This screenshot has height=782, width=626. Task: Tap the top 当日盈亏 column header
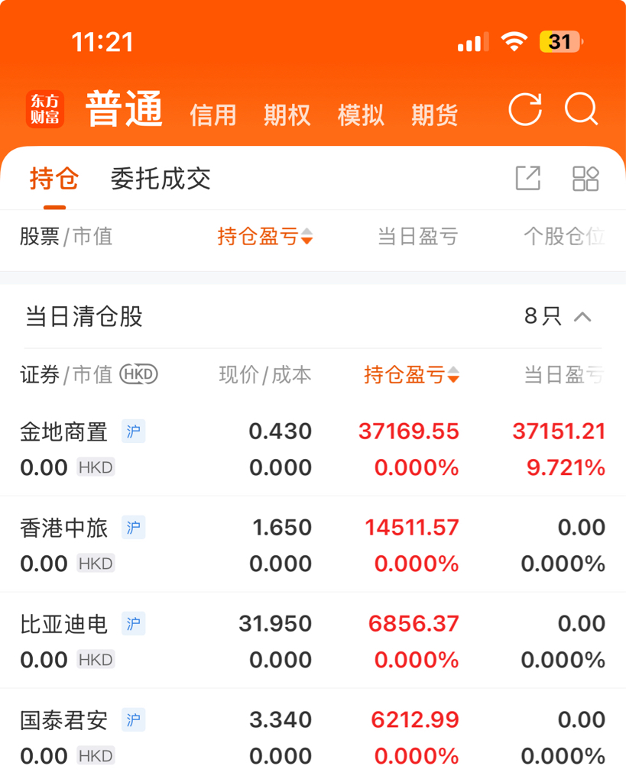pos(418,237)
